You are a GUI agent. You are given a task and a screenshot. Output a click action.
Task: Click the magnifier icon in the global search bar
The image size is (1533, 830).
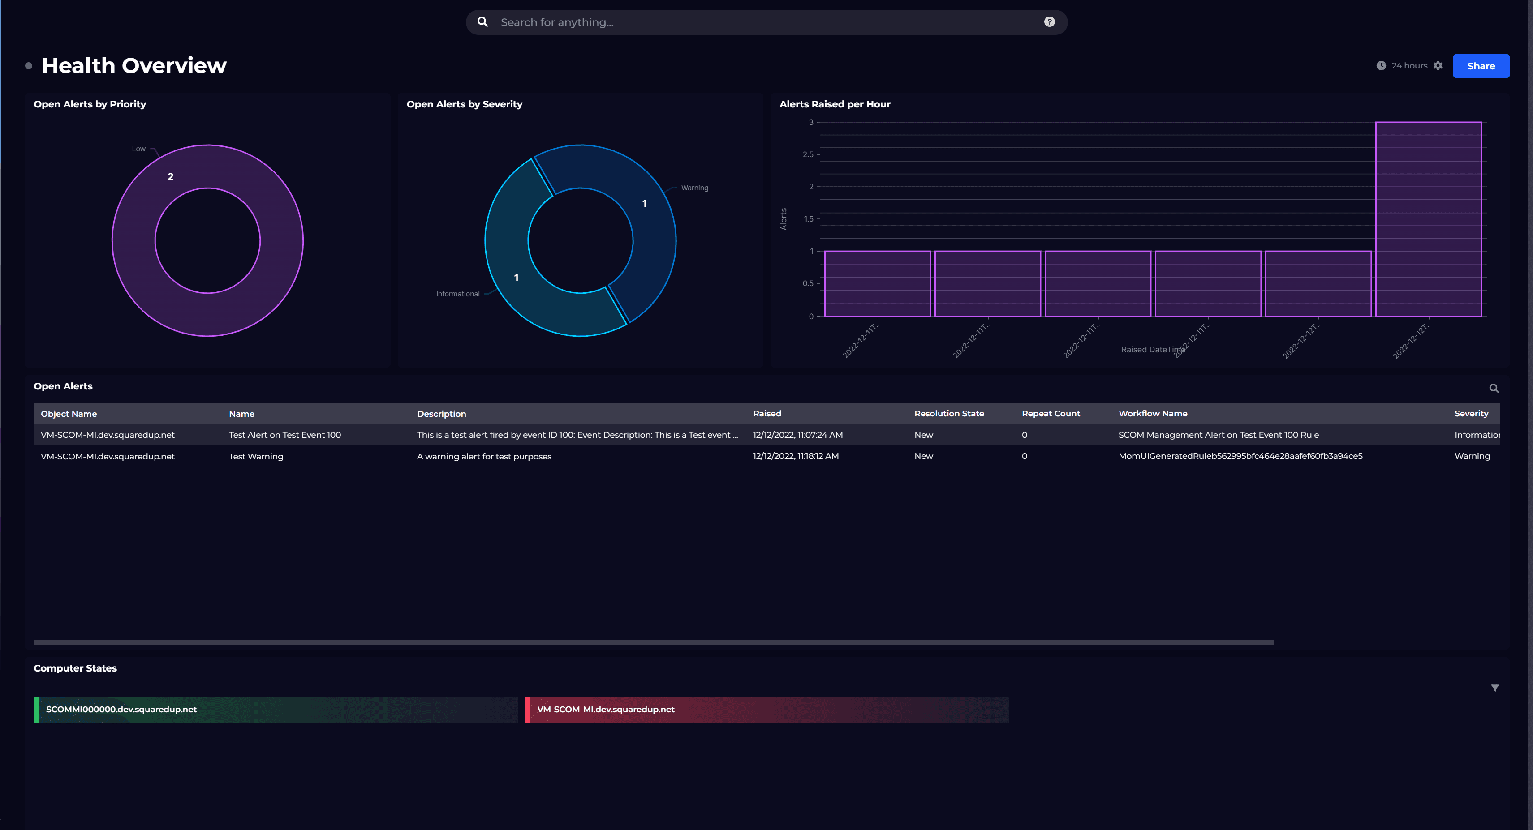pos(482,21)
